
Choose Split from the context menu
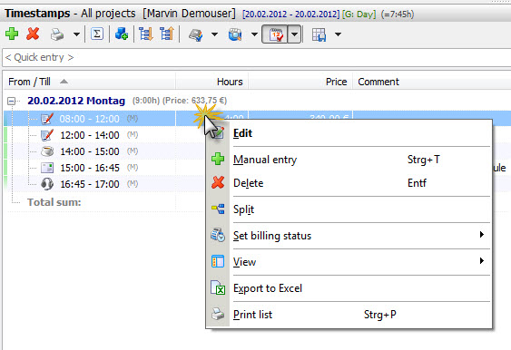click(x=349, y=209)
